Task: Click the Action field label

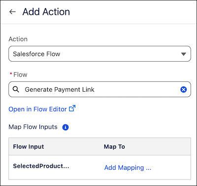Action: pos(18,39)
